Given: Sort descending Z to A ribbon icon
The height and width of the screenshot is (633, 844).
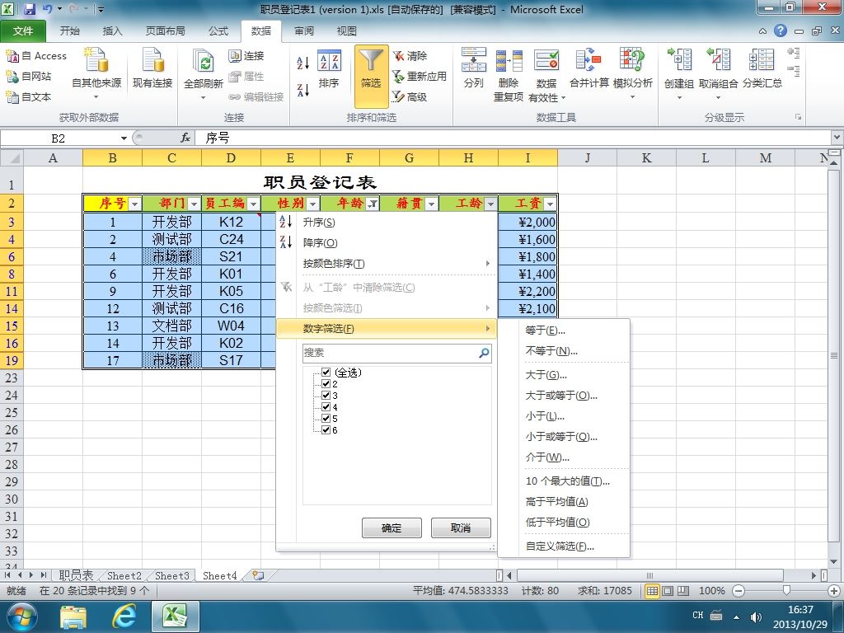Looking at the screenshot, I should (x=303, y=90).
